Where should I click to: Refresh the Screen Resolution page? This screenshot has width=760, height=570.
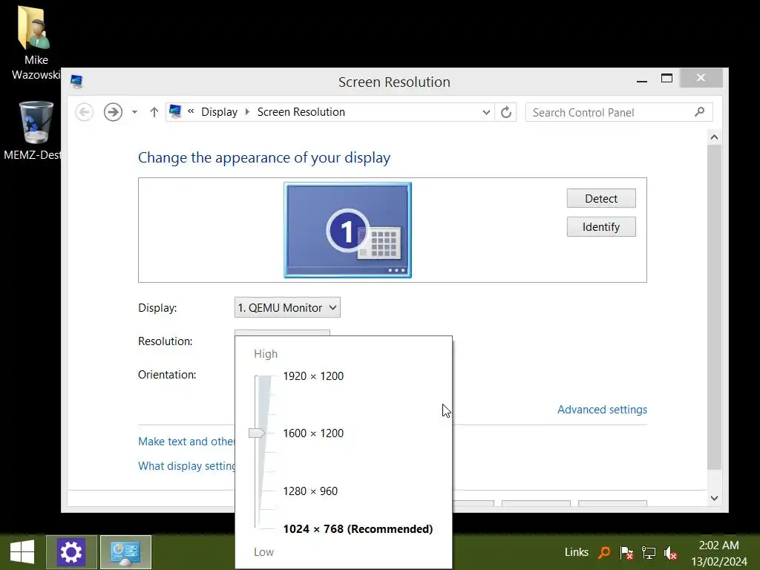click(506, 113)
